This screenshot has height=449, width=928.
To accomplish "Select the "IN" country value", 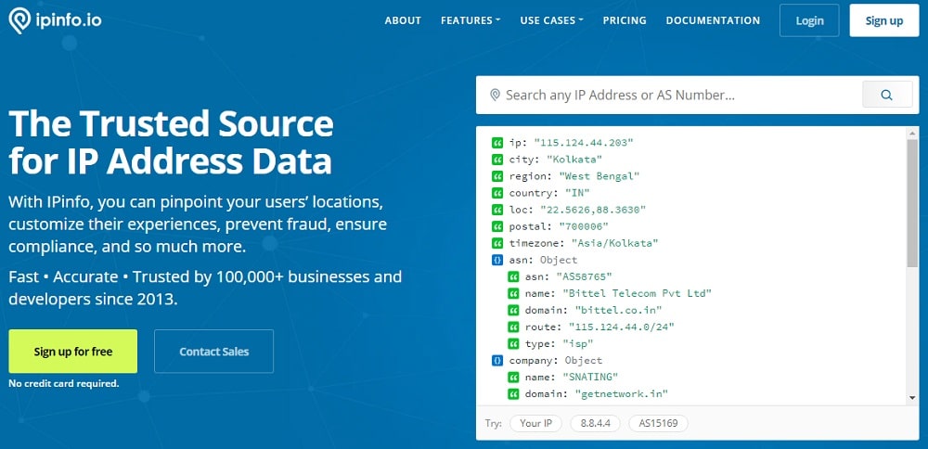I will 577,193.
